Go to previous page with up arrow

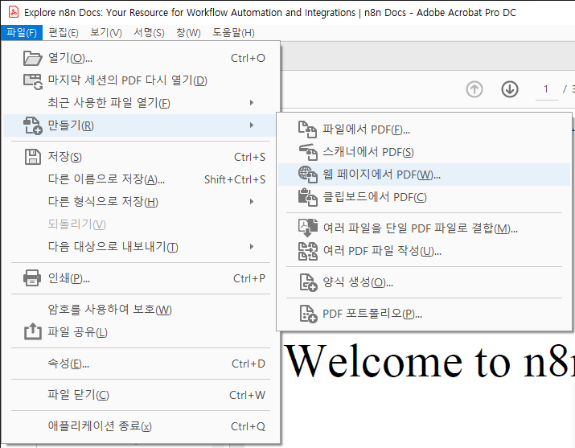coord(474,89)
